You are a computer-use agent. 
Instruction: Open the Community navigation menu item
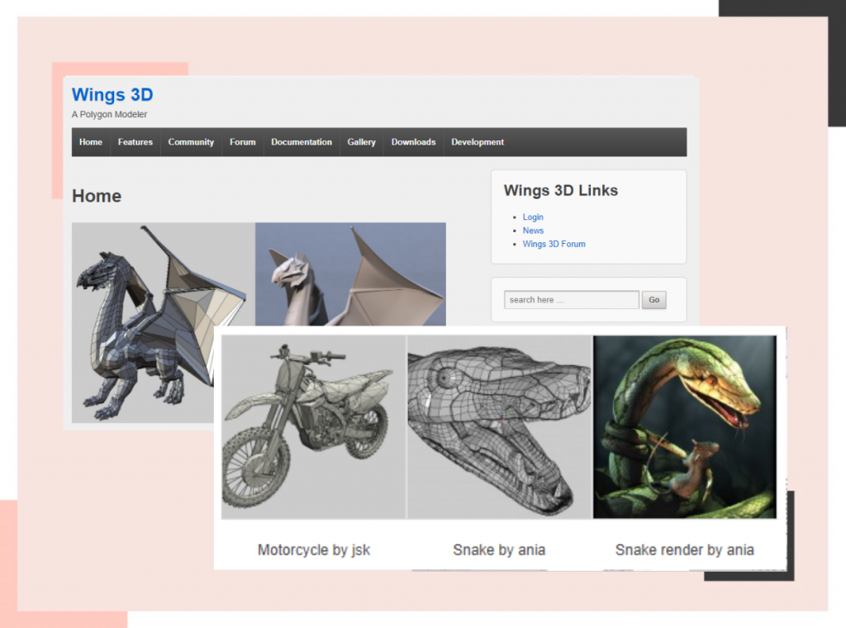pyautogui.click(x=191, y=142)
